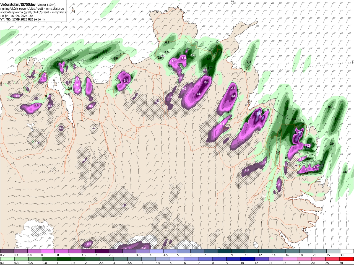Click the '3.1' snowfall value on map
The image size is (354, 265).
125,81
